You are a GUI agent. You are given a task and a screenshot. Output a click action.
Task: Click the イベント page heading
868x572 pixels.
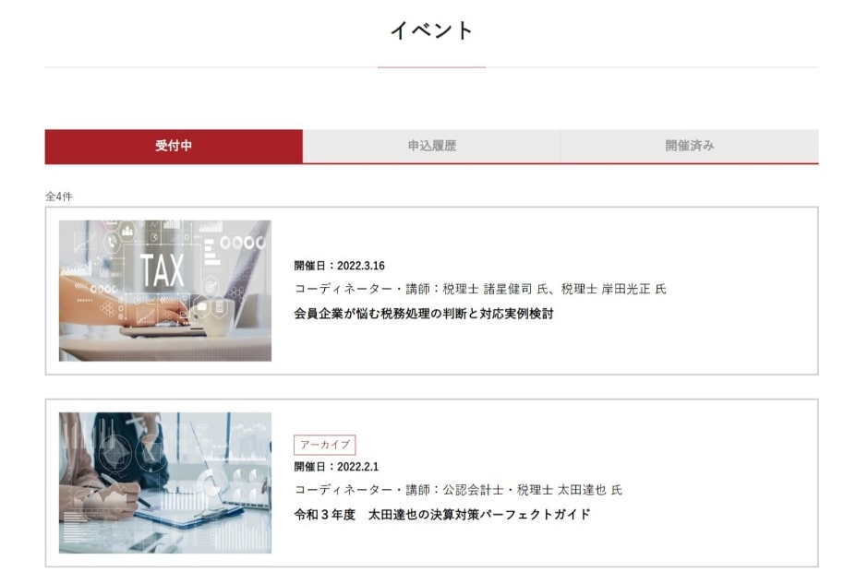tap(432, 30)
